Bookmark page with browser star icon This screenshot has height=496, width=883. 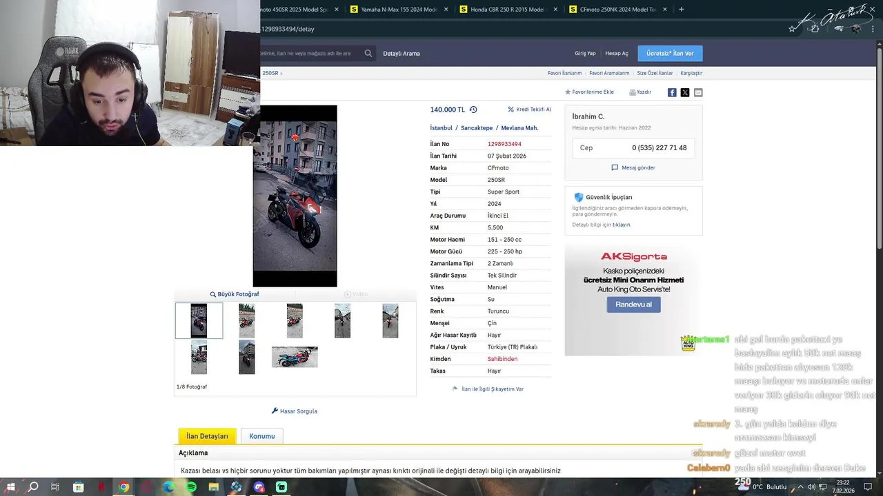(792, 29)
